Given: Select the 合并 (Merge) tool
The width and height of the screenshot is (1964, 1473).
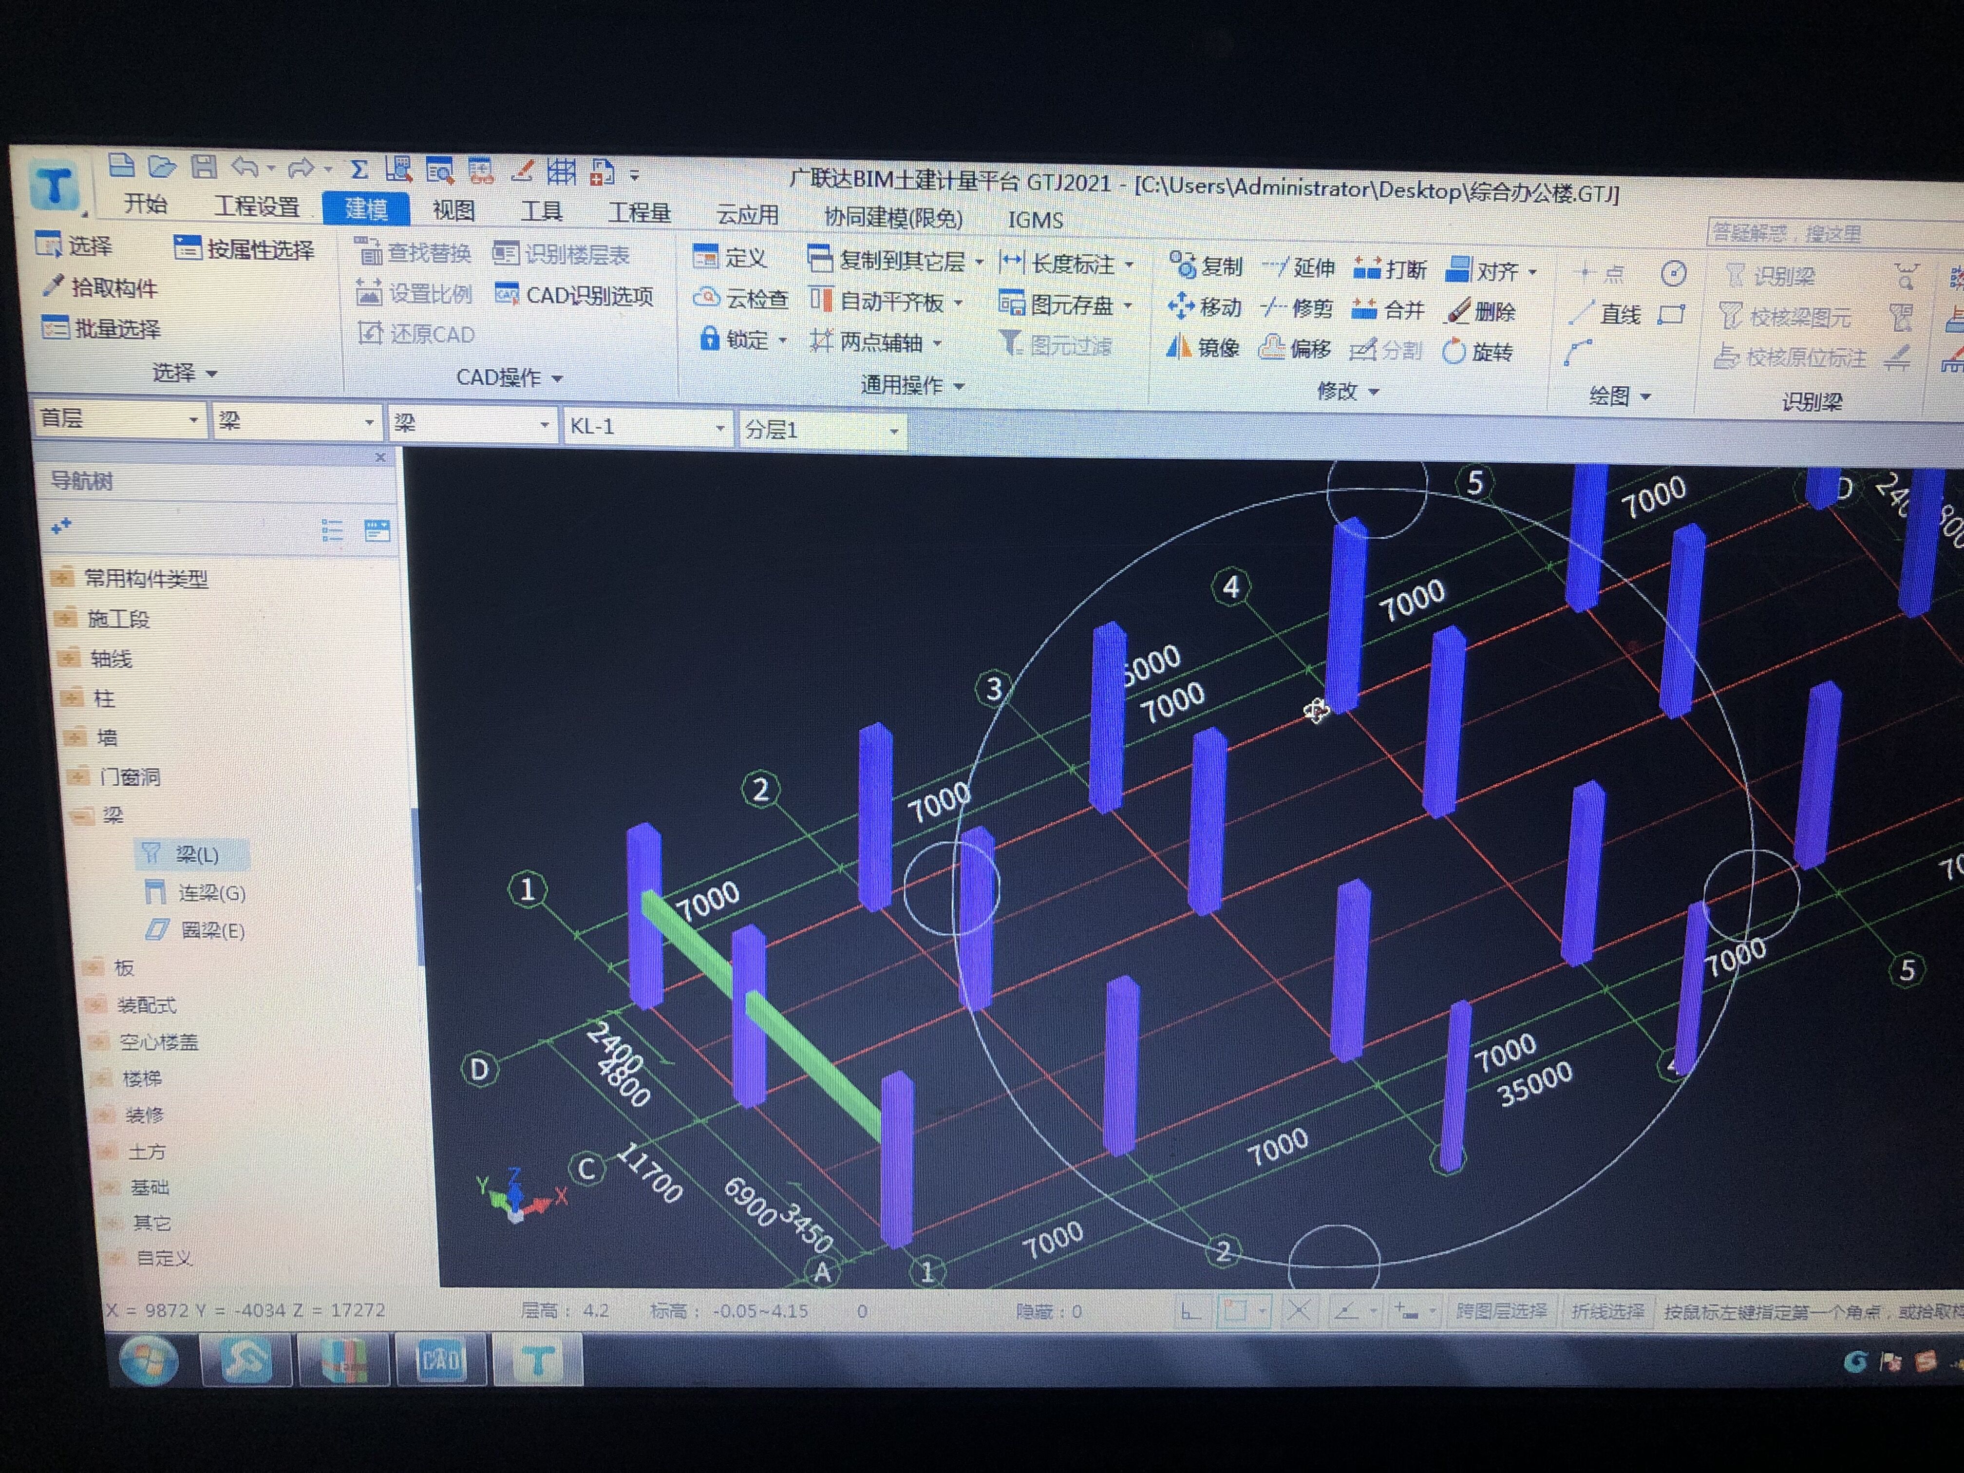Looking at the screenshot, I should (1388, 310).
